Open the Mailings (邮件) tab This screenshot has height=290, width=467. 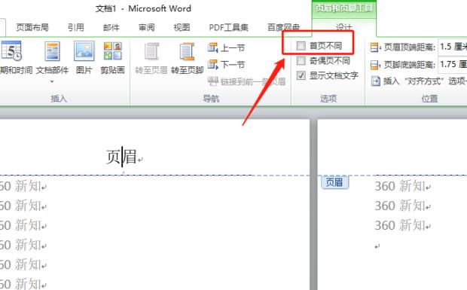[x=111, y=27]
